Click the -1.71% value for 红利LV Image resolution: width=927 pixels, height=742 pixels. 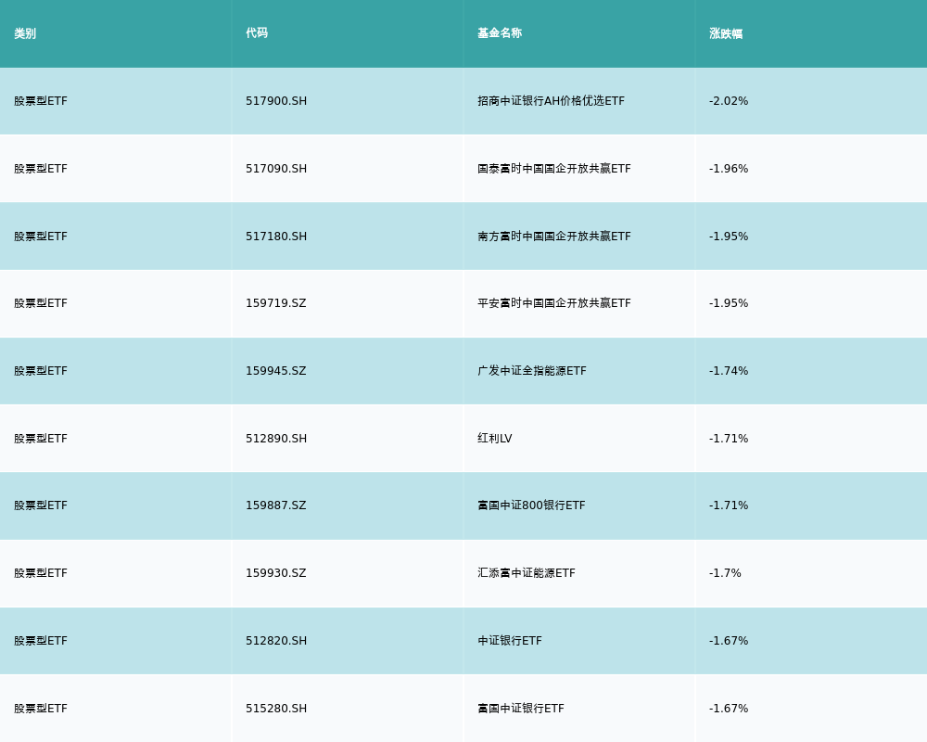pyautogui.click(x=729, y=439)
